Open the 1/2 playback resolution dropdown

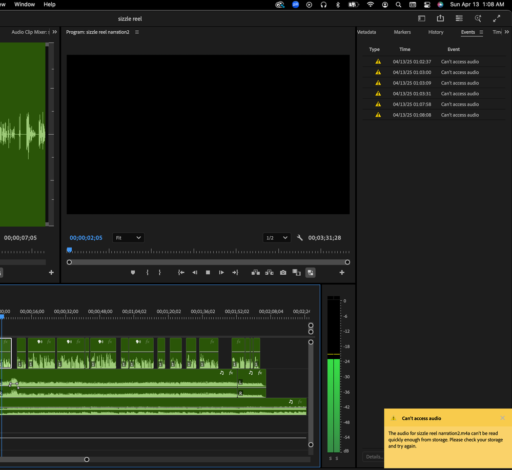(x=277, y=238)
